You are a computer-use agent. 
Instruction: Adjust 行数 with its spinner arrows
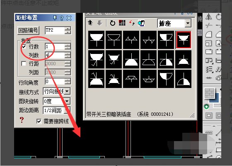point(68,47)
